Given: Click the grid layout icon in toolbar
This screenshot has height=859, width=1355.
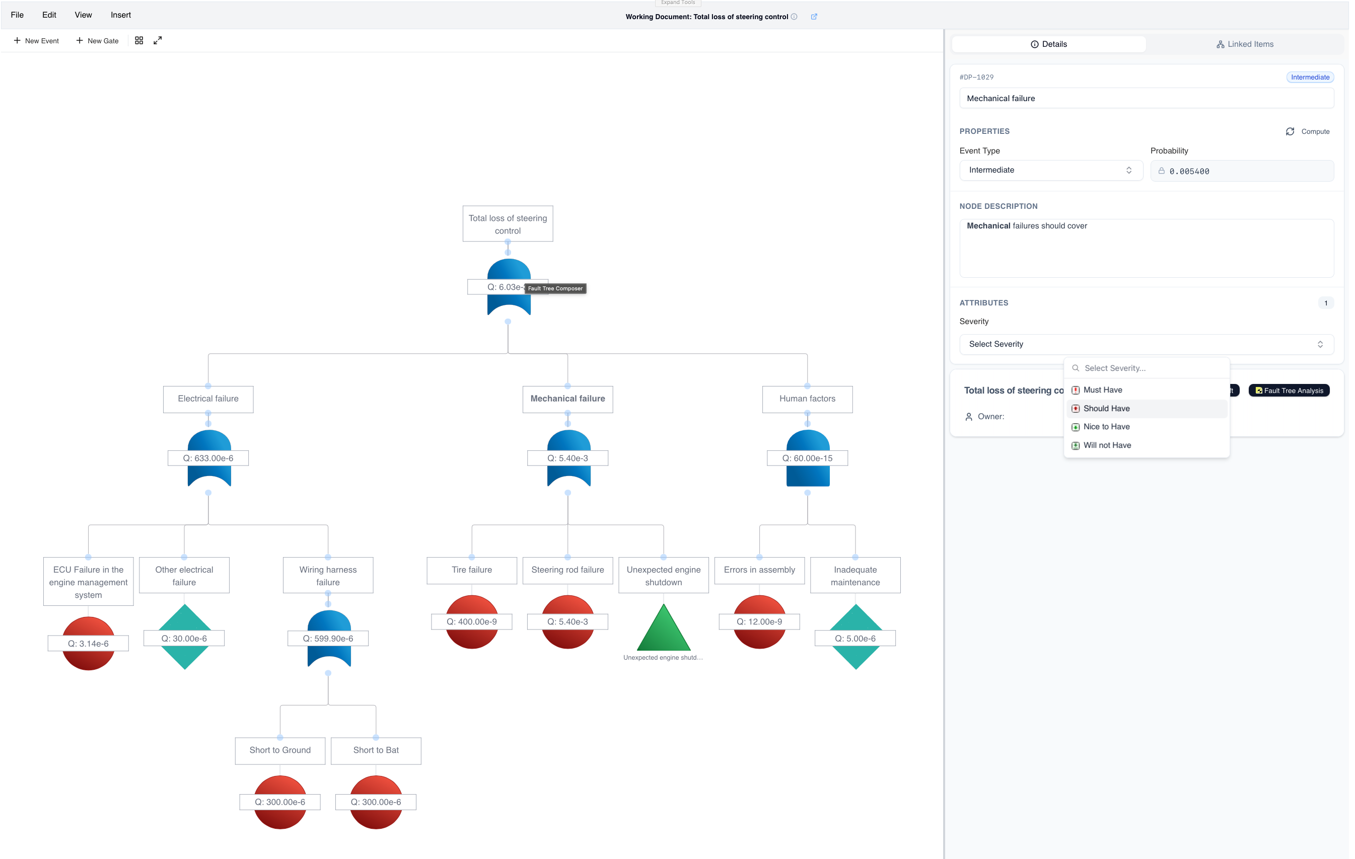Looking at the screenshot, I should pyautogui.click(x=139, y=40).
